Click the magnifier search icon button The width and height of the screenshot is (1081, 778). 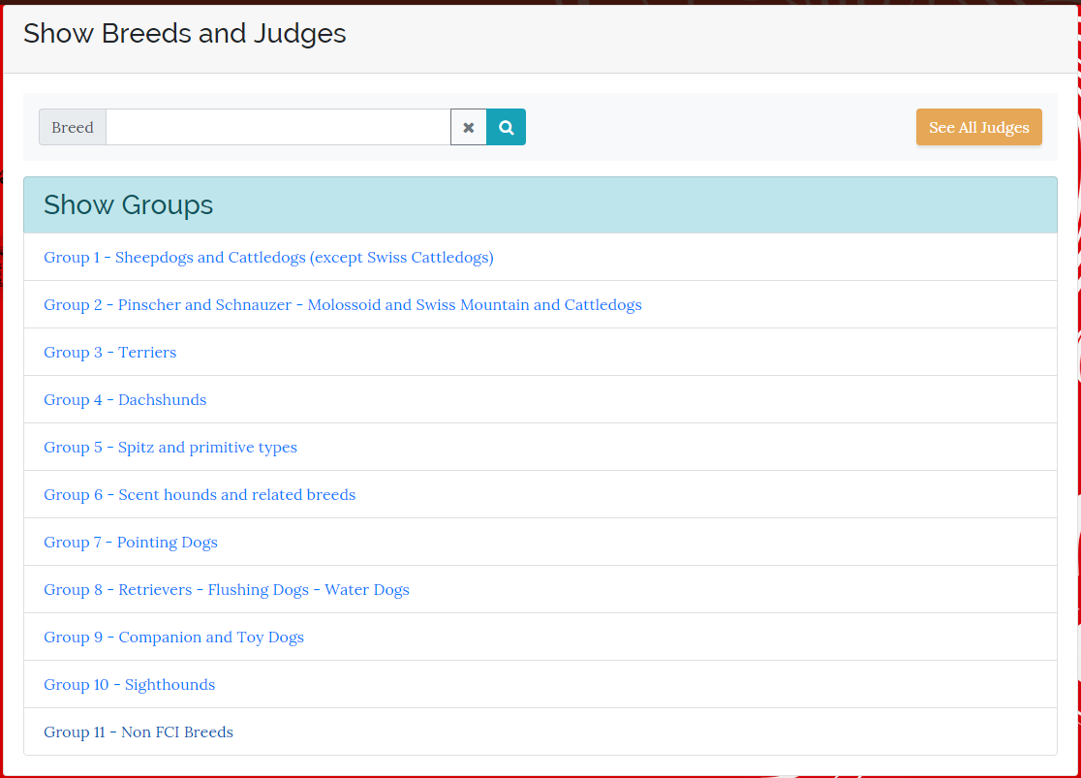(506, 127)
